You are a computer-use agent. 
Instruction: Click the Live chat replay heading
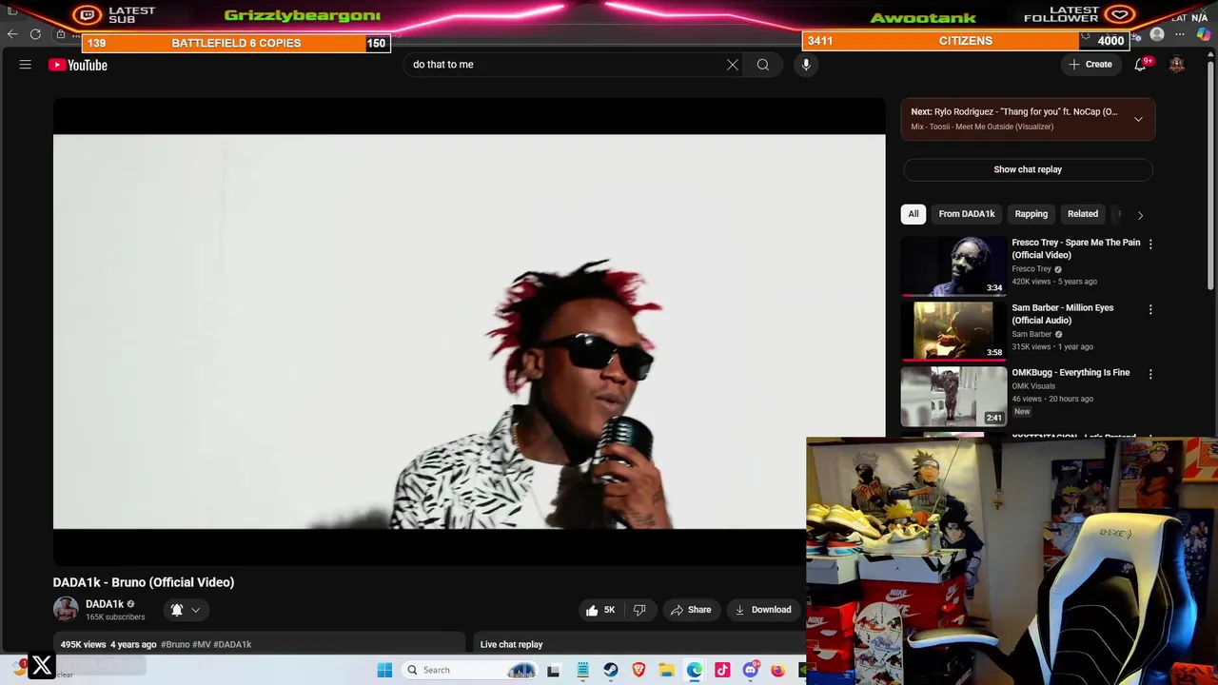tap(511, 645)
